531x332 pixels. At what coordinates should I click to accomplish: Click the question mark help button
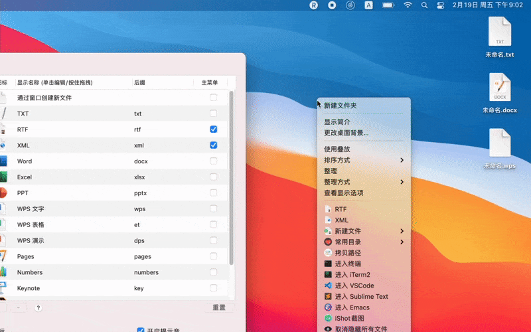pyautogui.click(x=38, y=308)
